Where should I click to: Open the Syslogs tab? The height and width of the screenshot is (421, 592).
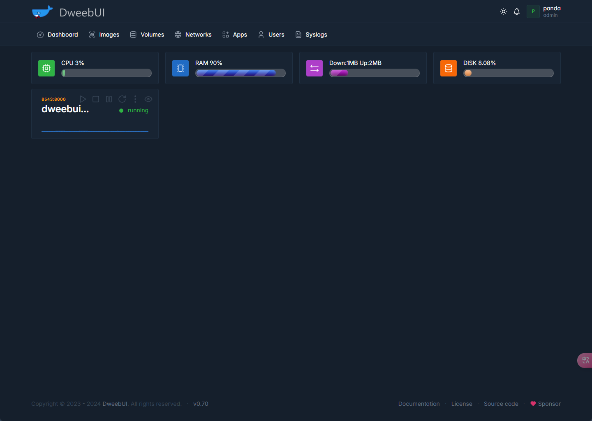pos(311,35)
